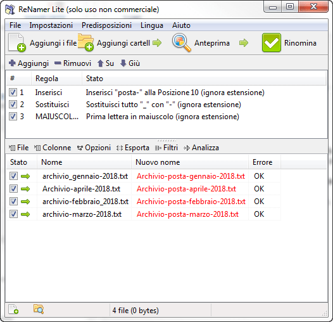
Task: Open the Impostazioni menu
Action: (x=51, y=25)
